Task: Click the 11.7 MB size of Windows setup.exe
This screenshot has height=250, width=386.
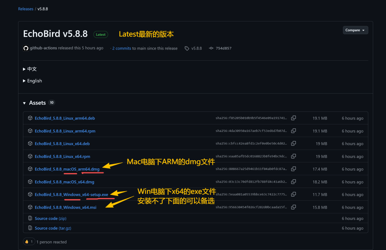Action: 320,194
